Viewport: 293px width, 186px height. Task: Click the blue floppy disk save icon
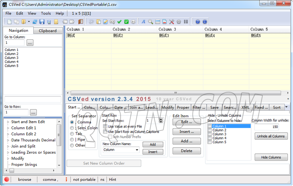[x=42, y=22]
